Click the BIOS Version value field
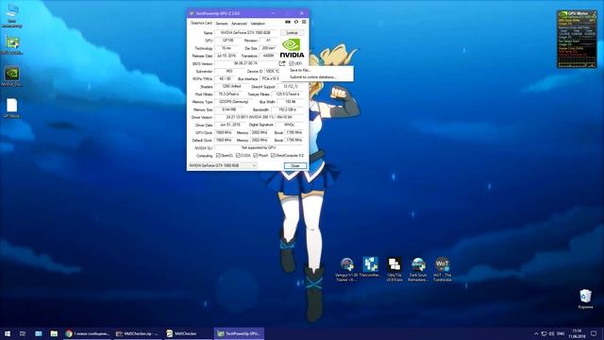This screenshot has width=604, height=340. (x=245, y=63)
